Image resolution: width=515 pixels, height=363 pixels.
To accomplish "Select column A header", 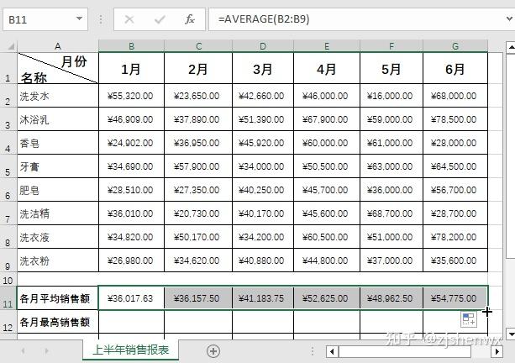I will pyautogui.click(x=58, y=46).
